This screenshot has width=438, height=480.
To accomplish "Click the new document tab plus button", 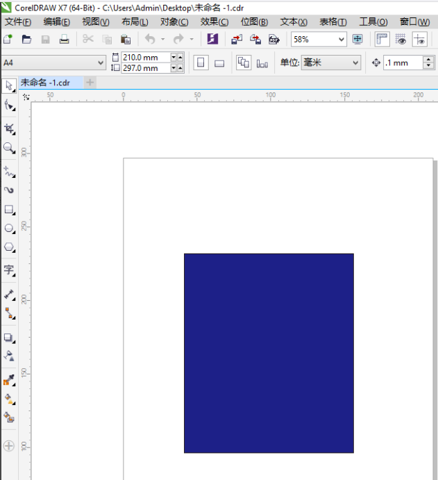I will [x=90, y=82].
